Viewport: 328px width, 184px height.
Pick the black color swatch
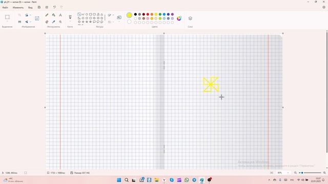point(135,14)
